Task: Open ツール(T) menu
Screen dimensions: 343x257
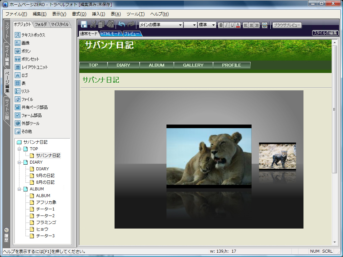Action: pyautogui.click(x=136, y=14)
